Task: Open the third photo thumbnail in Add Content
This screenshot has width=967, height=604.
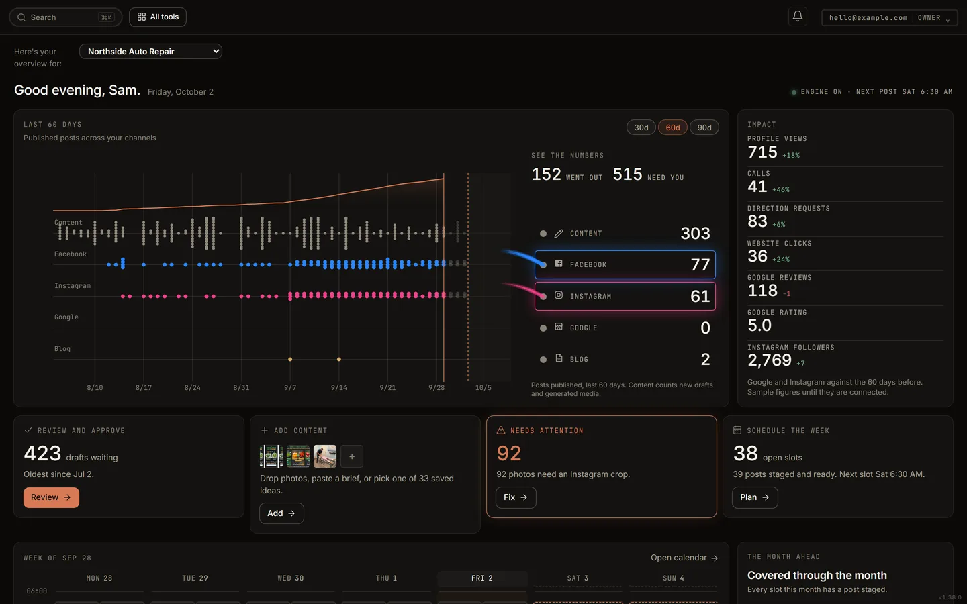Action: pos(325,456)
